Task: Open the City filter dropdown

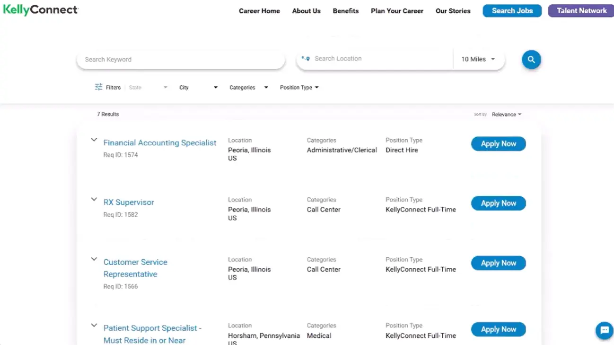Action: pyautogui.click(x=198, y=87)
